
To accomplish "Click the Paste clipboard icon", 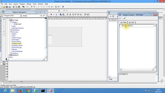I will tap(19, 7).
